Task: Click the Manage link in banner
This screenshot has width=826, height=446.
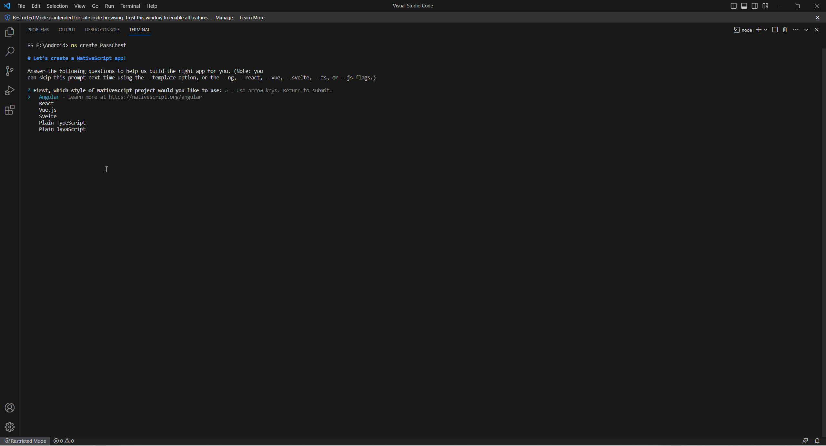Action: 224,18
